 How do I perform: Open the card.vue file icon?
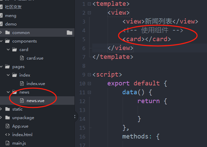22,58
